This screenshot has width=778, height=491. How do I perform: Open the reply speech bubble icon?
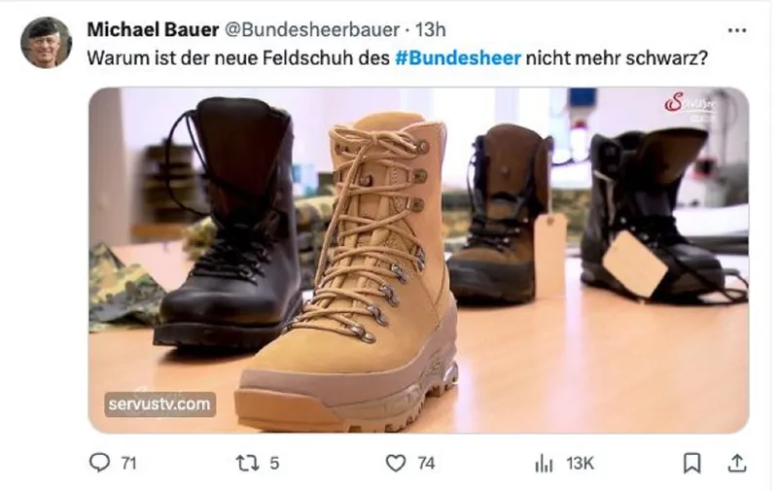99,463
